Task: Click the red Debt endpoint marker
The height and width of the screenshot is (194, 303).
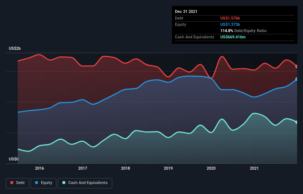Action: coord(297,66)
